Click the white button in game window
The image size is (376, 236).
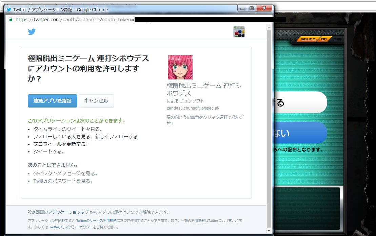point(301,102)
